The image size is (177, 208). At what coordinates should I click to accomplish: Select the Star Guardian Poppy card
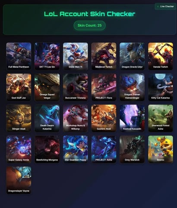pos(76,149)
